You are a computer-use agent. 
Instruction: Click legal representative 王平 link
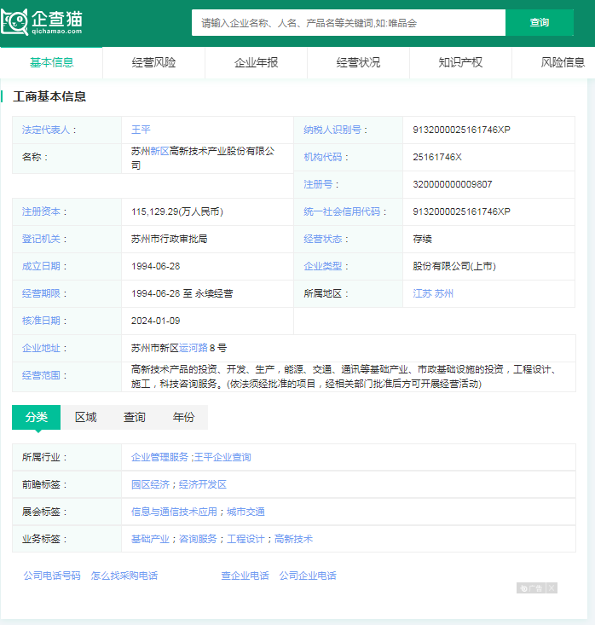141,130
